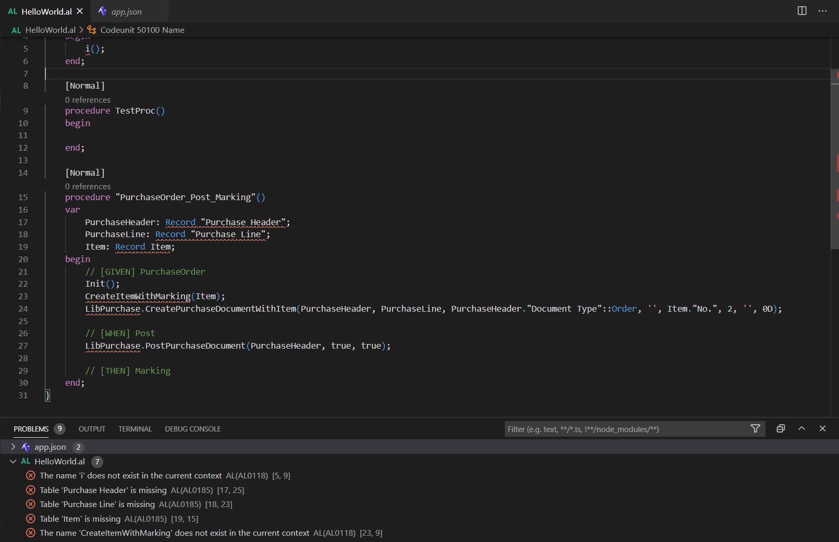Click the error icon beside Table 'Item' is missing
The image size is (839, 542).
pos(30,519)
